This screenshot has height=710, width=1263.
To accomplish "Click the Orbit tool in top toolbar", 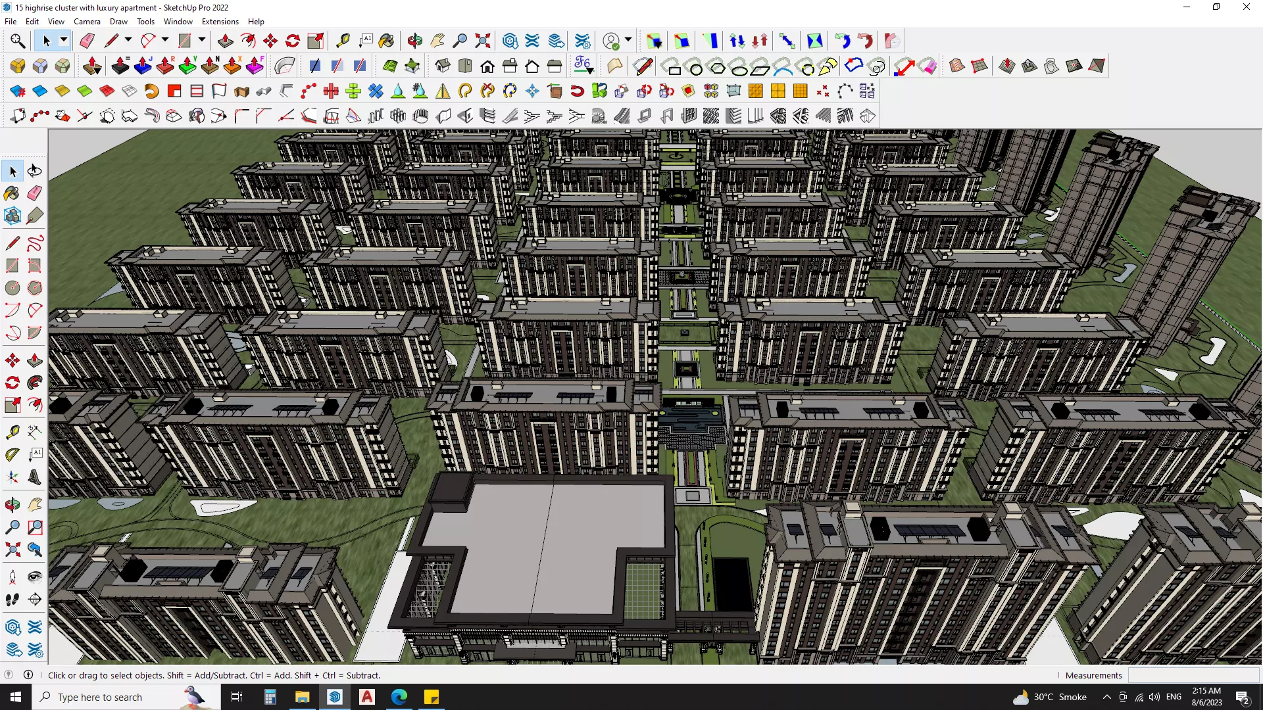I will [415, 41].
